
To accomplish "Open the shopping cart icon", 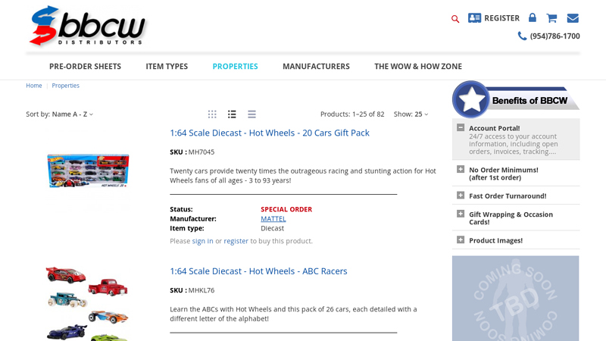I will [551, 18].
